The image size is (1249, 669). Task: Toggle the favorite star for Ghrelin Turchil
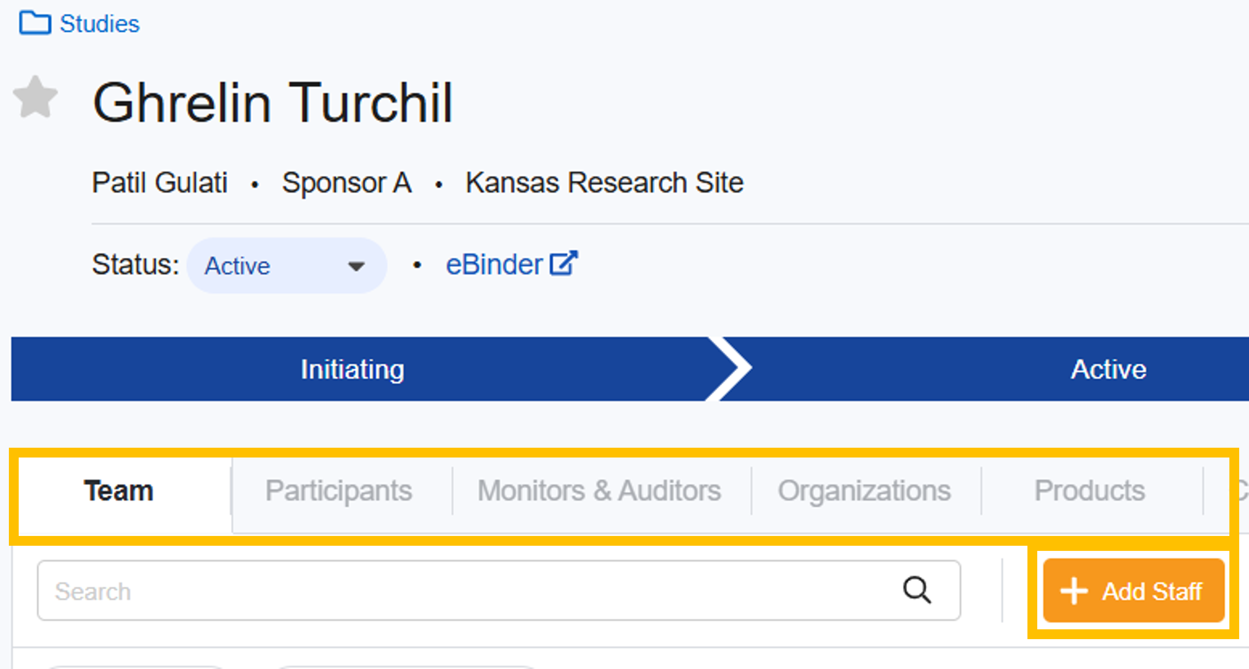(x=35, y=98)
